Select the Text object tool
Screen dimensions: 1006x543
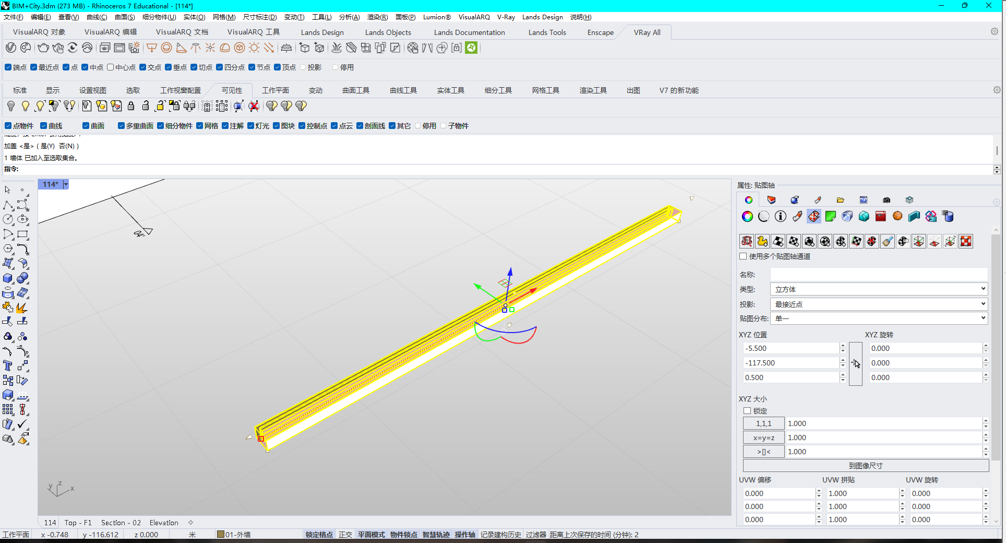point(8,365)
